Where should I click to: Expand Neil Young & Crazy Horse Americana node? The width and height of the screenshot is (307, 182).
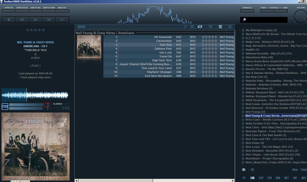click(243, 116)
